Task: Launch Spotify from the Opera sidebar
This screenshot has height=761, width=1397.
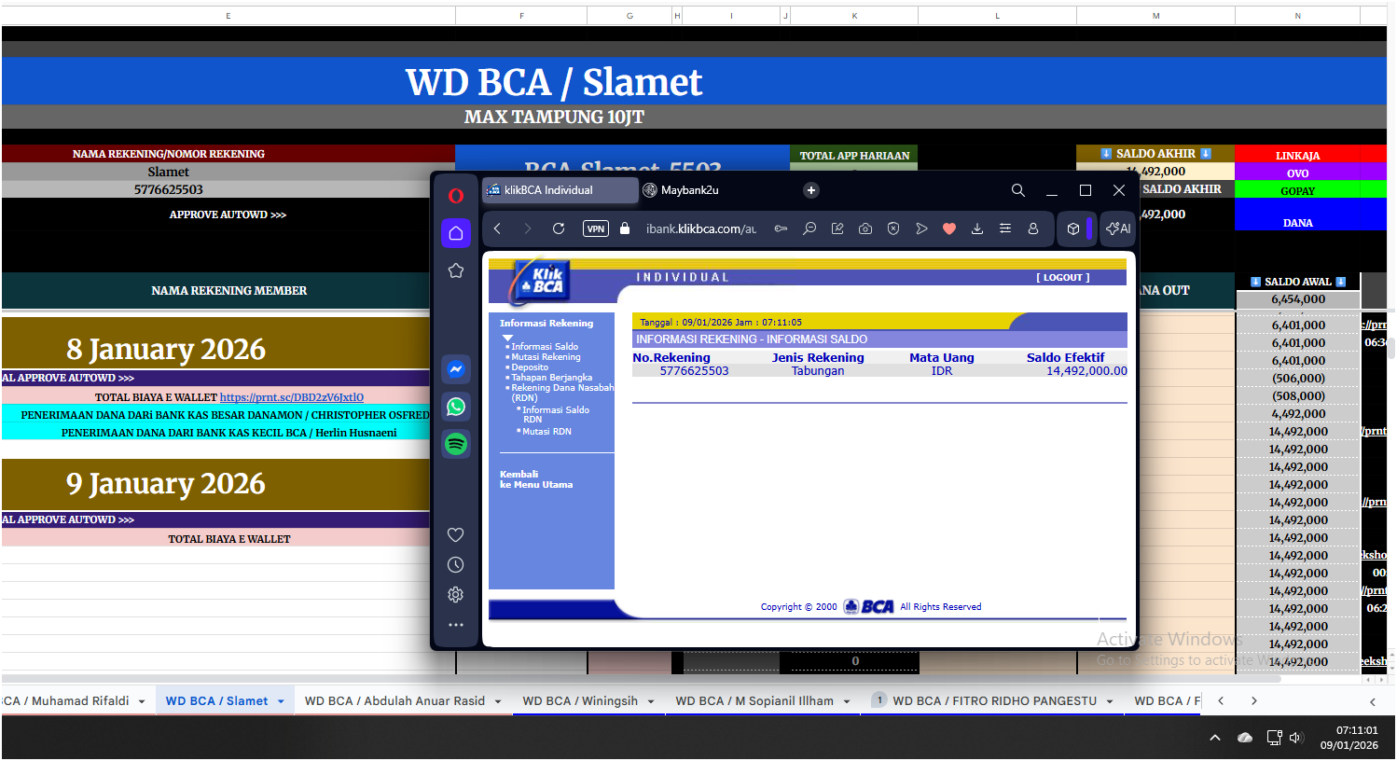Action: click(x=456, y=444)
